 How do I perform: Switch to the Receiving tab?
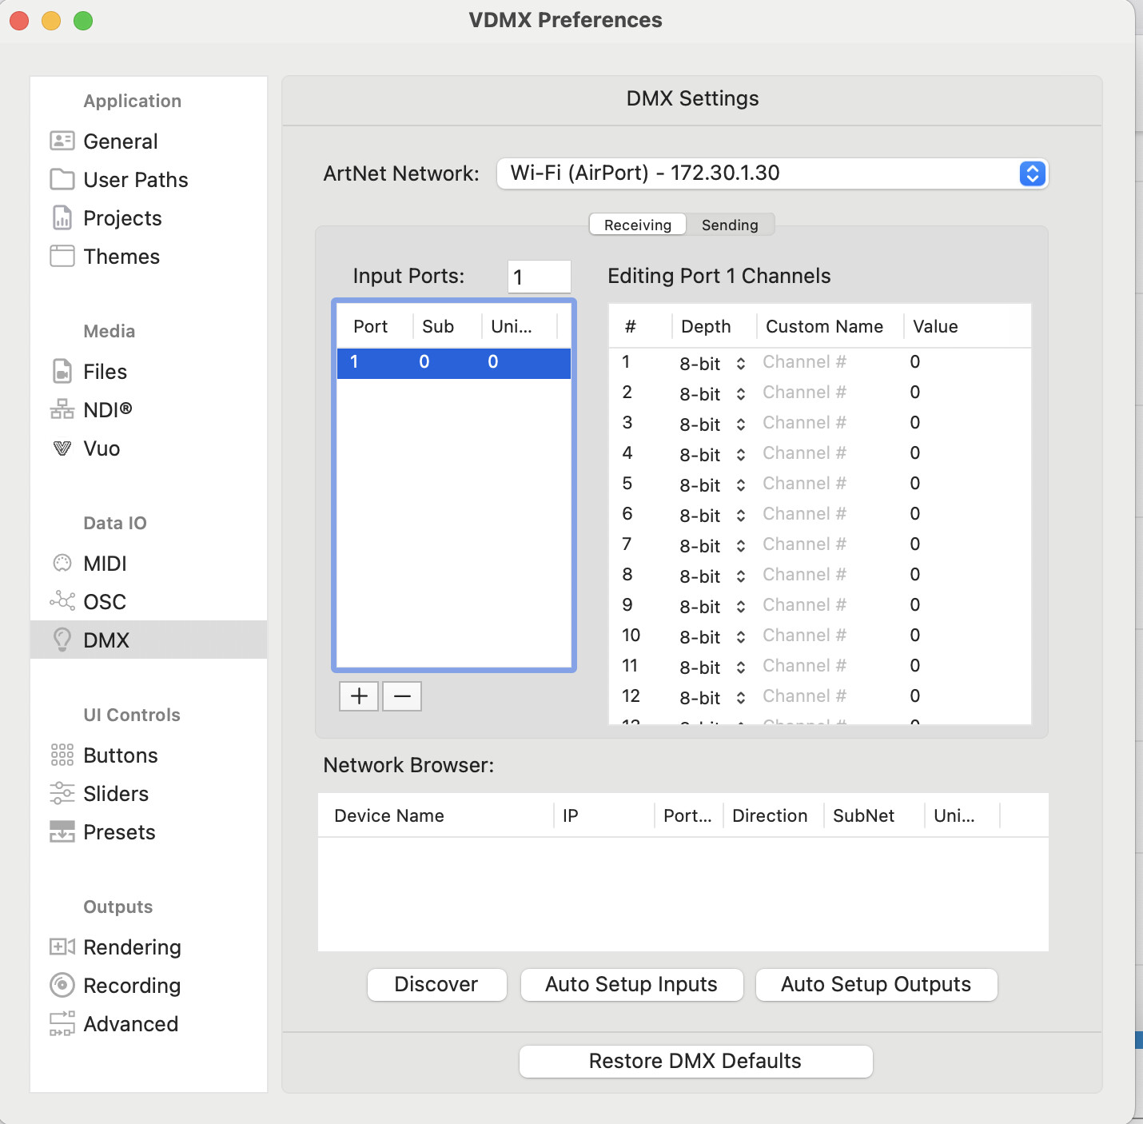coord(638,225)
